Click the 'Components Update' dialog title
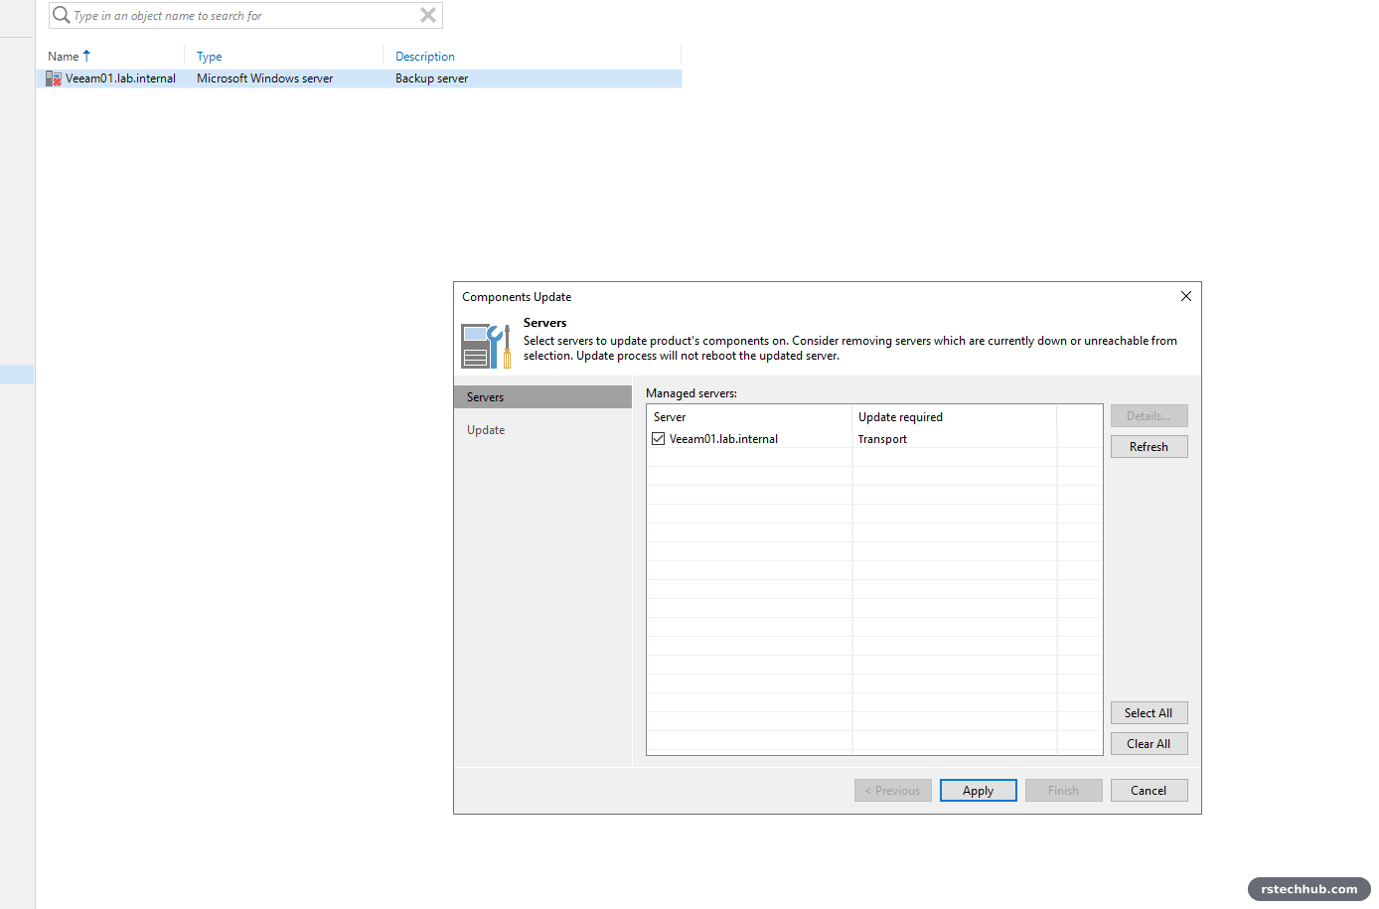The image size is (1379, 909). [517, 297]
